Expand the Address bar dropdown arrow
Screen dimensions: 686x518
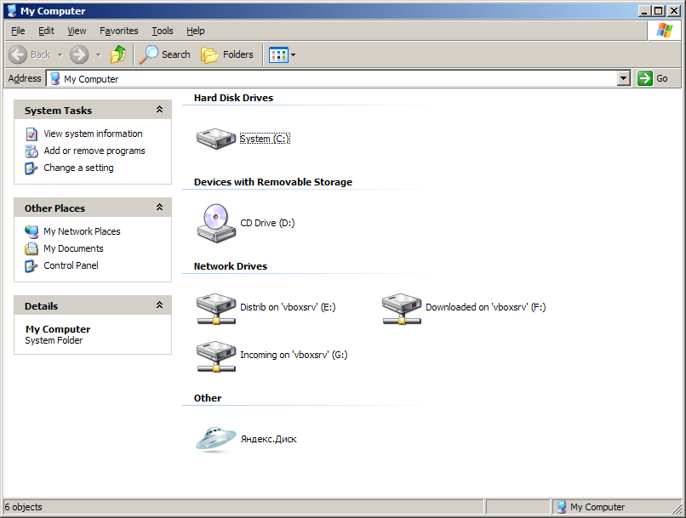click(x=624, y=78)
